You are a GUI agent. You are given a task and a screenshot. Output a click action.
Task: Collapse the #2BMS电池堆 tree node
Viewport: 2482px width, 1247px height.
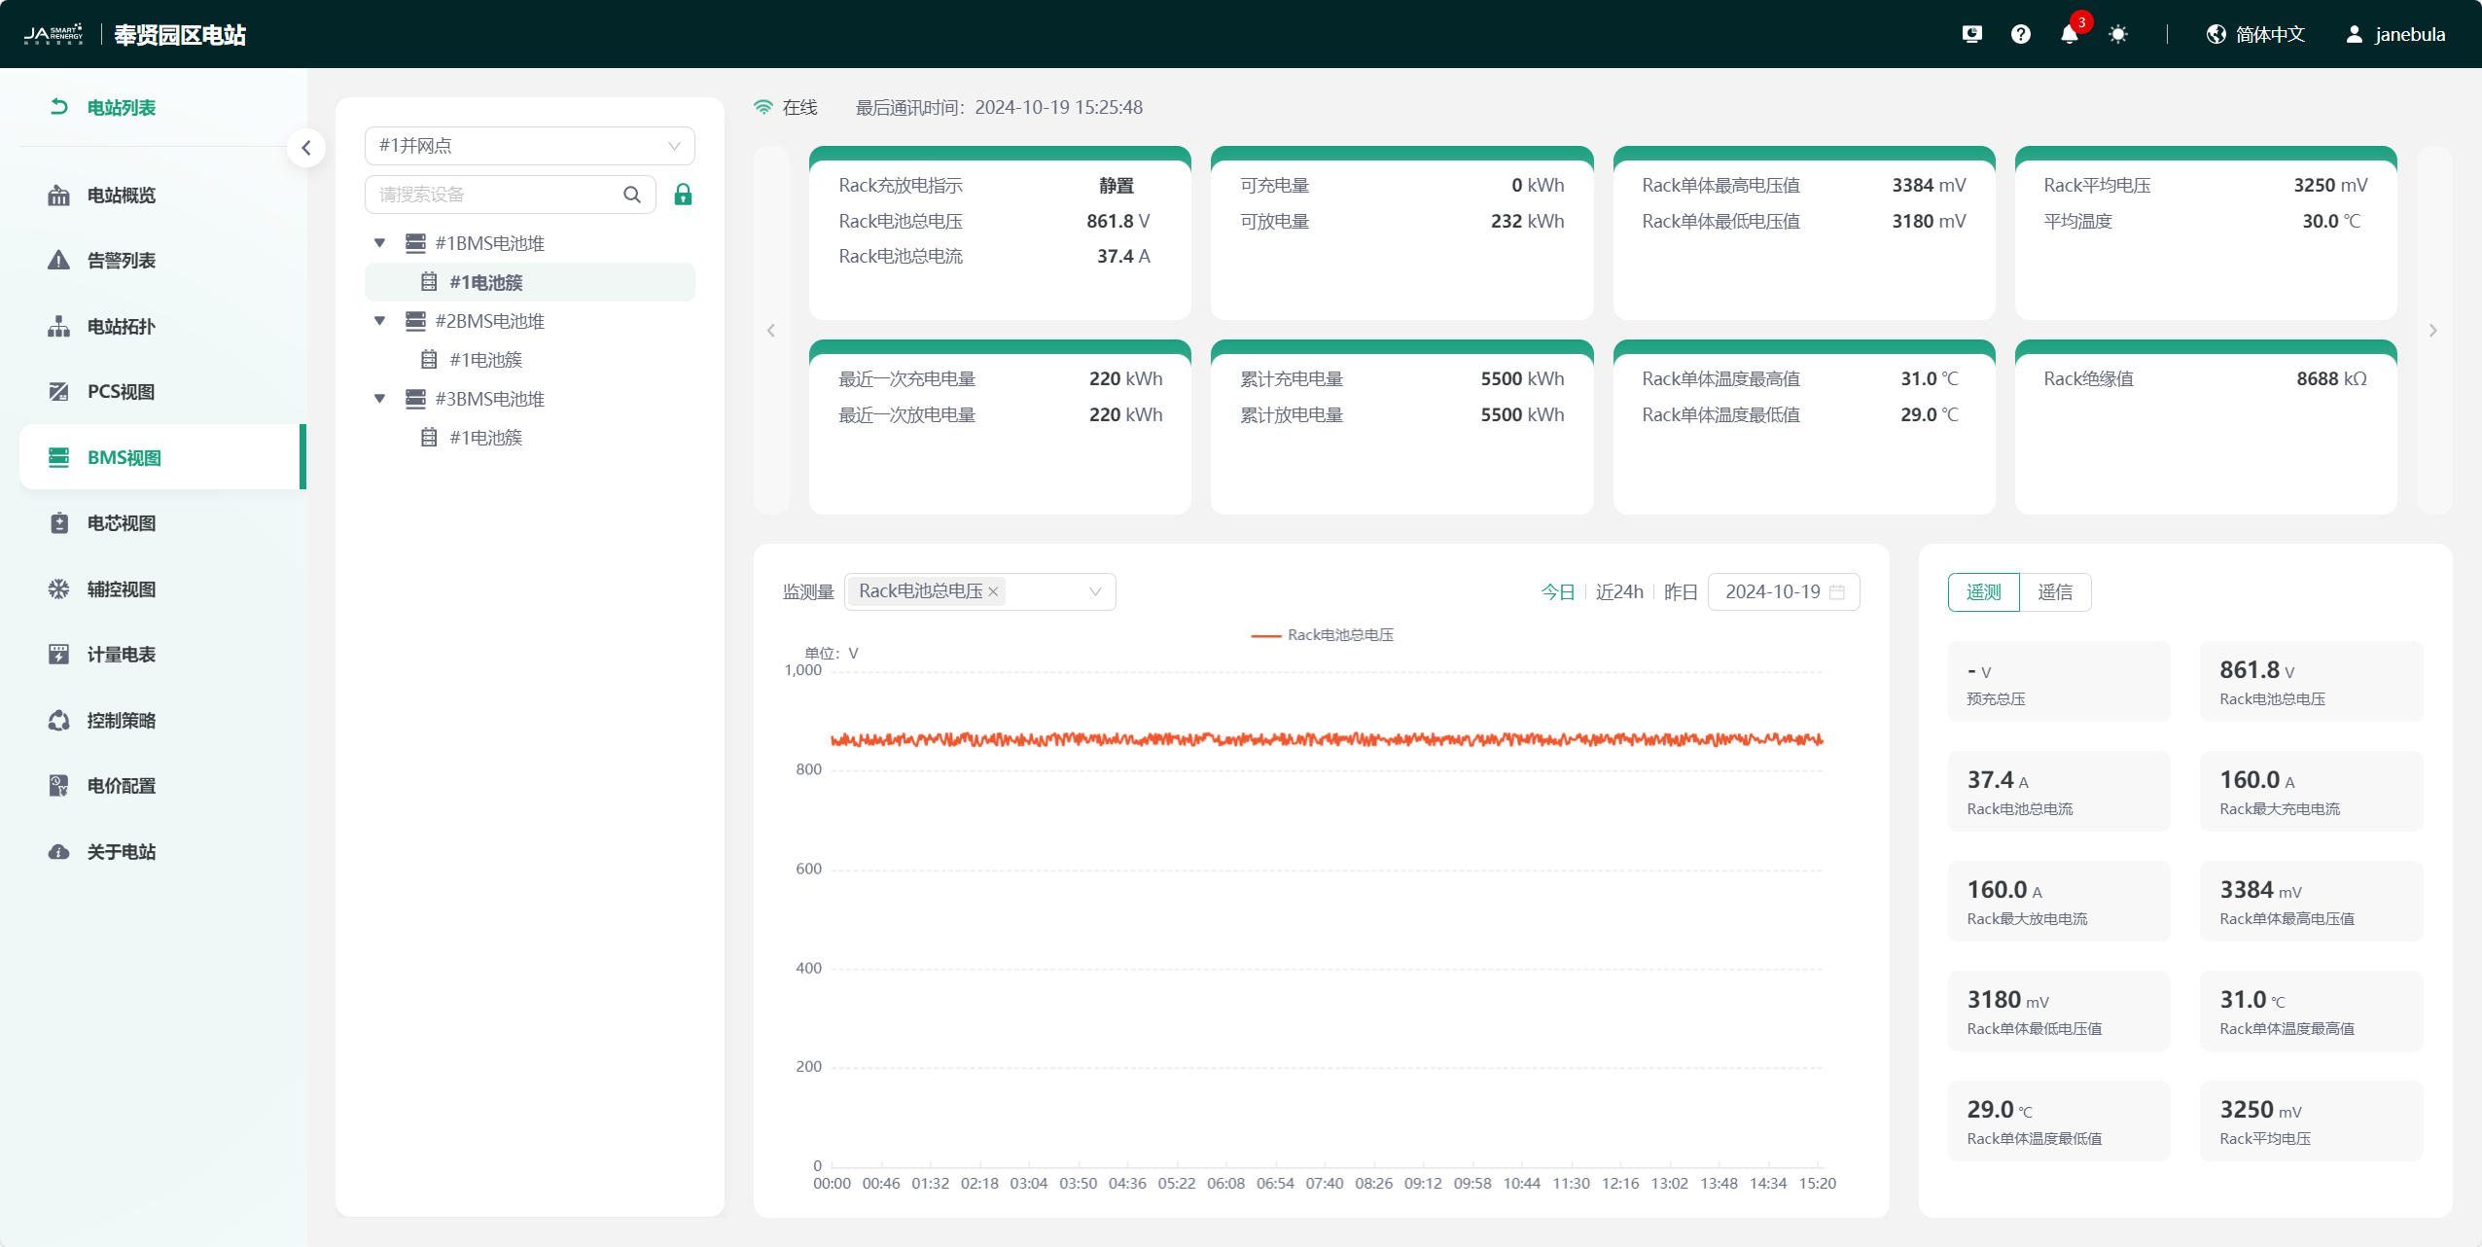coord(380,321)
